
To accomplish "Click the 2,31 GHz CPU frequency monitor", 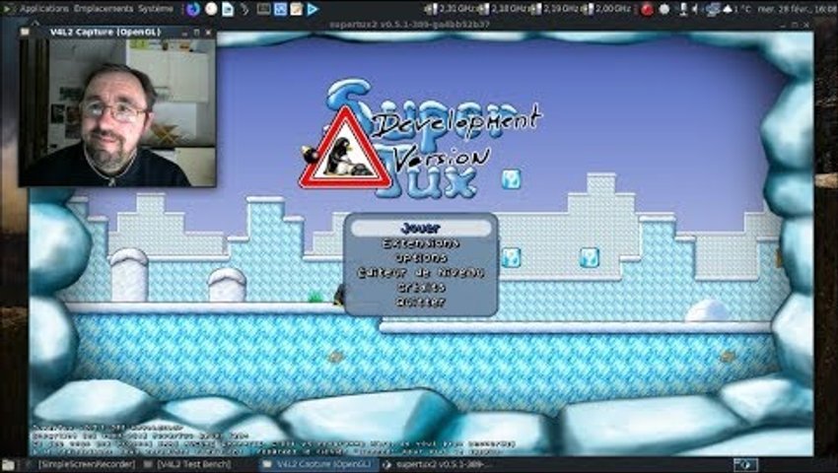I will [x=449, y=9].
